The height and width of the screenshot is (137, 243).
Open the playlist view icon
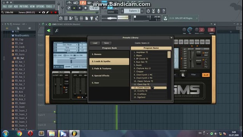tap(61, 18)
